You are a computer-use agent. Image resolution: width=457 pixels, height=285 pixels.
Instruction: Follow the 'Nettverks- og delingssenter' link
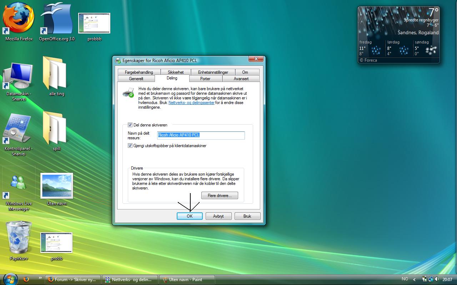pos(191,103)
